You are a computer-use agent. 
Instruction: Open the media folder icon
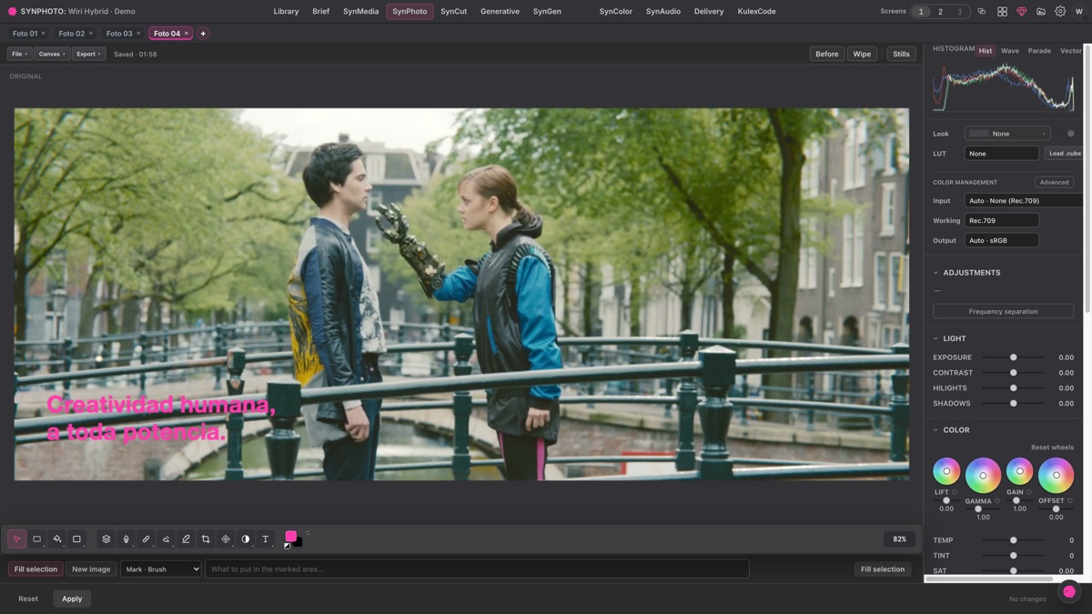(1041, 12)
